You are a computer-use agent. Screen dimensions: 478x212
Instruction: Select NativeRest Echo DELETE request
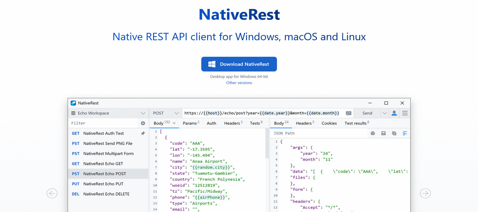click(106, 194)
